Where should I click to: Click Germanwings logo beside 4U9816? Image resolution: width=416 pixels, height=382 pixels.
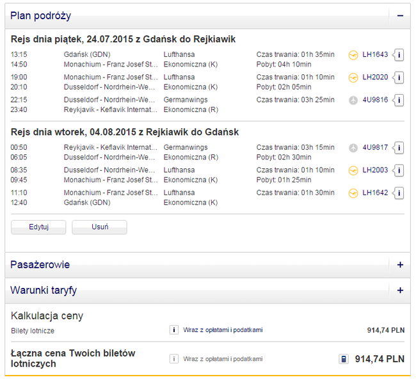click(353, 100)
